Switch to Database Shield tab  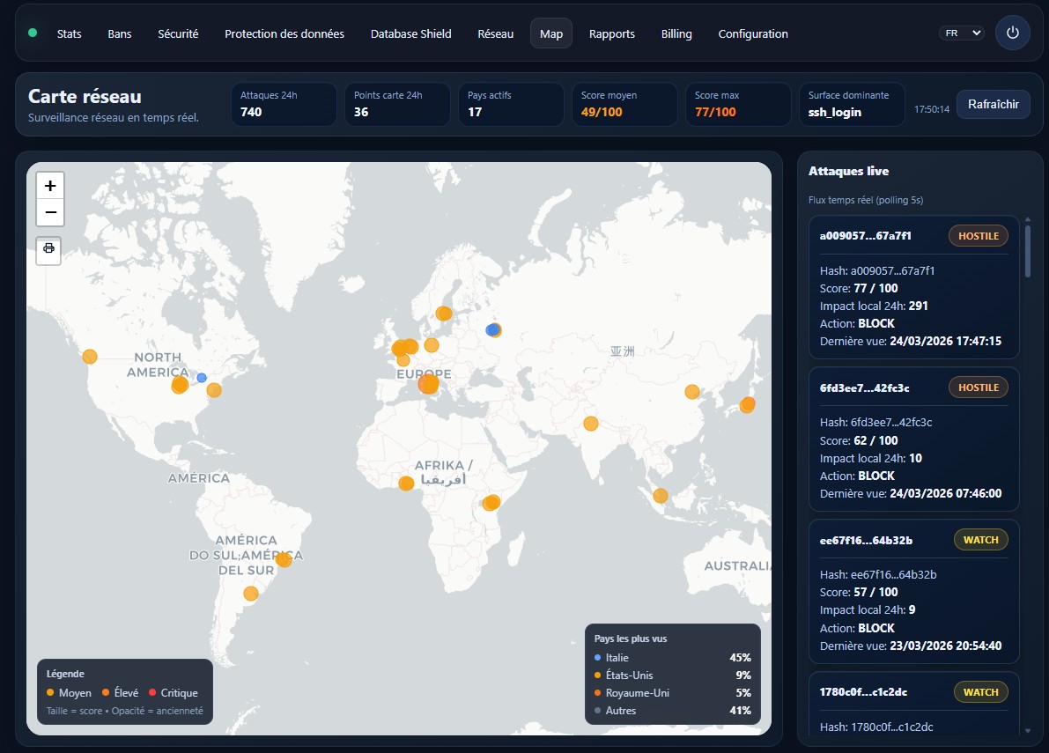click(410, 33)
